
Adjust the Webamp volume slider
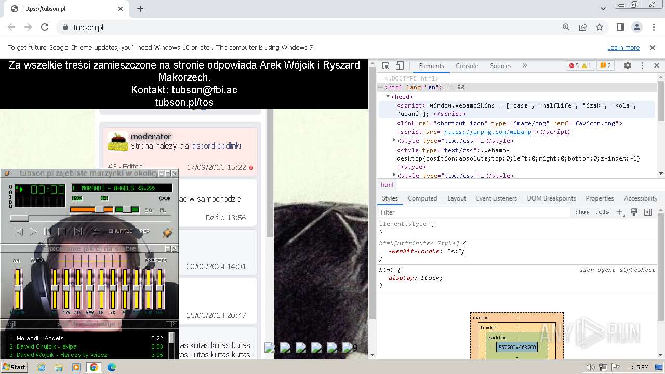(x=91, y=209)
